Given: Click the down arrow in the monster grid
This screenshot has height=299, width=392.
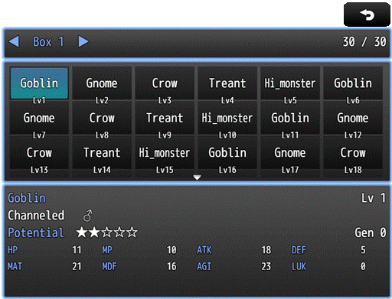Looking at the screenshot, I should click(x=197, y=177).
